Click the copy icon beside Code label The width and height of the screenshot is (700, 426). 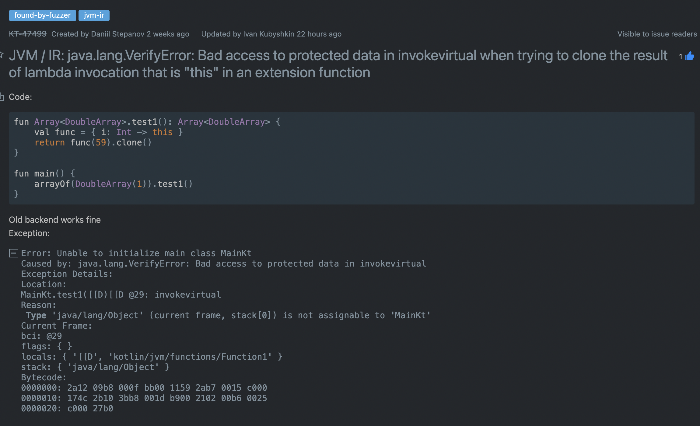(x=2, y=97)
